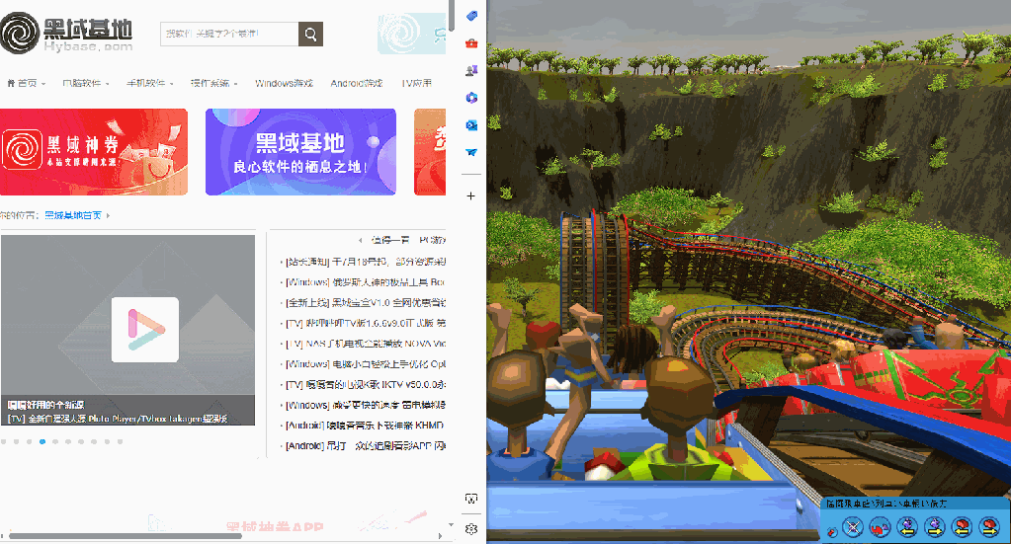Open the 首页 home menu
The width and height of the screenshot is (1011, 544).
pos(26,83)
